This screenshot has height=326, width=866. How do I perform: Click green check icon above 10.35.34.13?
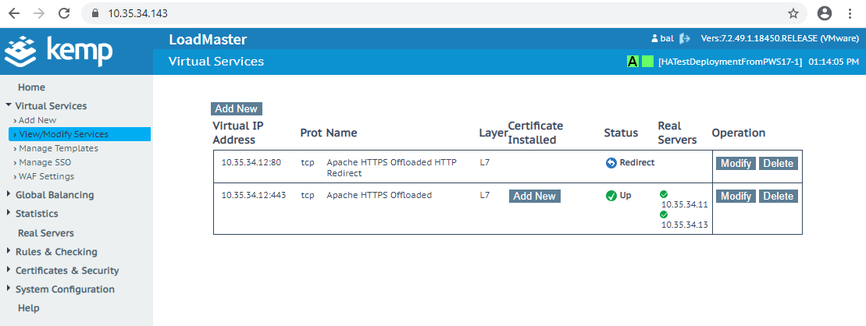(664, 214)
